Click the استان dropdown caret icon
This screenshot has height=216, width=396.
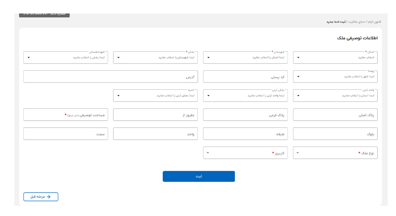298,58
